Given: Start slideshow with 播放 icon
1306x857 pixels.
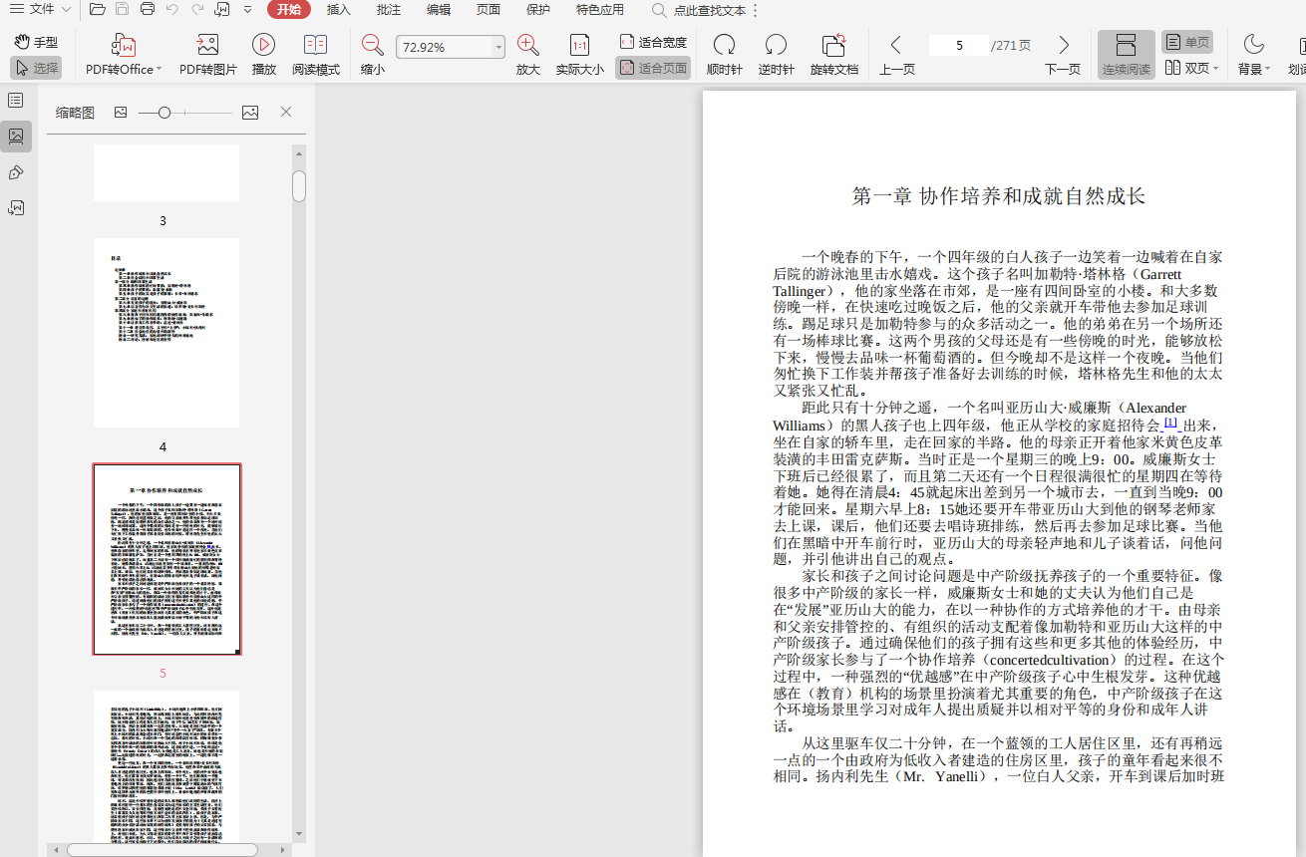Looking at the screenshot, I should [x=263, y=46].
